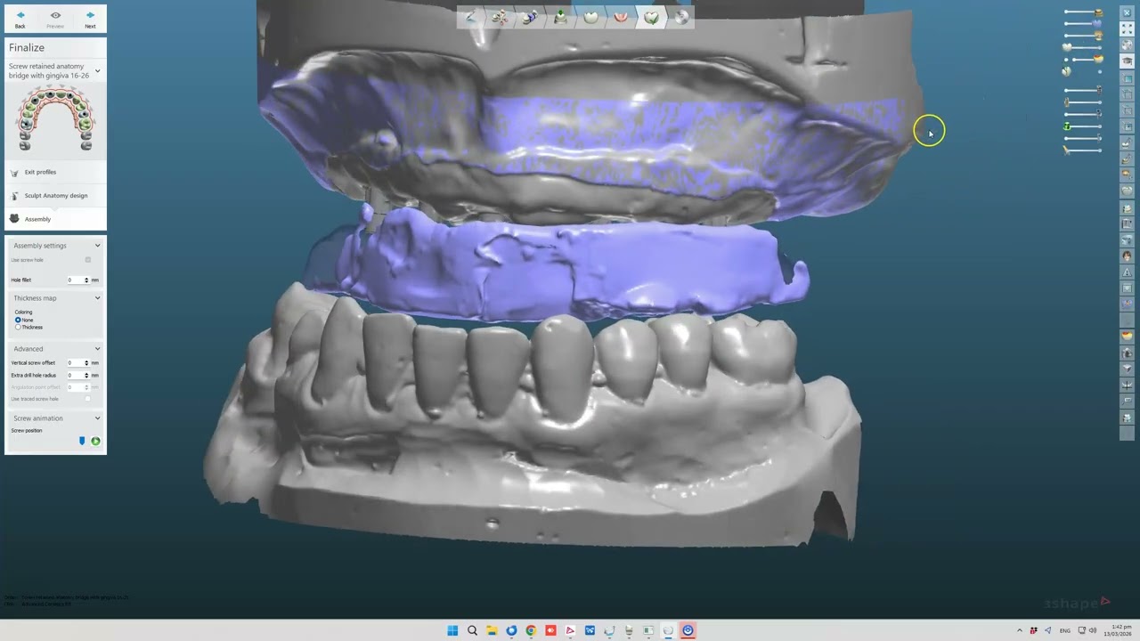Click the face icon in right toolbar
This screenshot has height=641, width=1140.
coord(1127,256)
